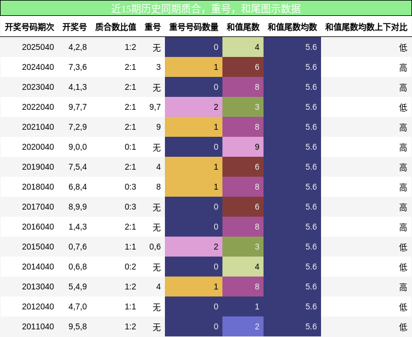
Task: Click repeat-number 无 in row 2023040
Action: [157, 87]
